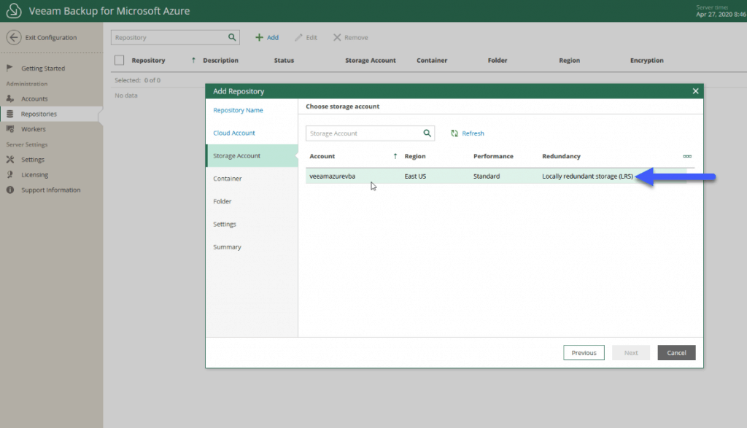Click the Container column header in main table
Screen dimensions: 747x428
coord(432,60)
